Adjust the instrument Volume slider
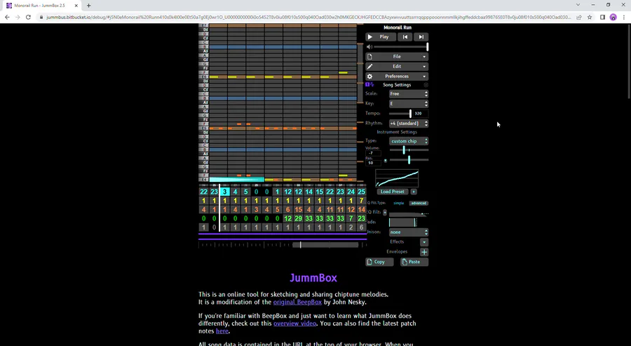The height and width of the screenshot is (346, 631). [x=409, y=150]
